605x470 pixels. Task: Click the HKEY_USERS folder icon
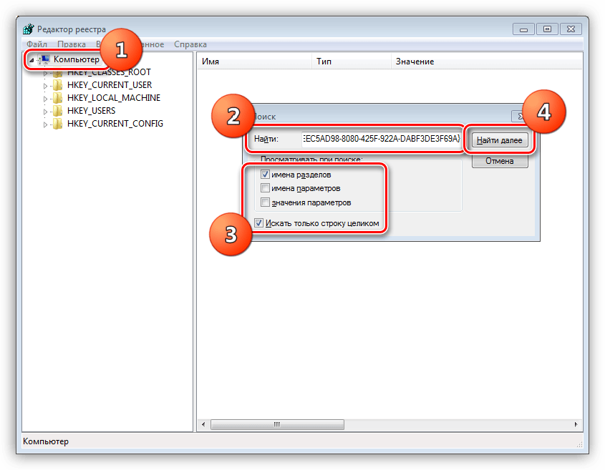(58, 111)
